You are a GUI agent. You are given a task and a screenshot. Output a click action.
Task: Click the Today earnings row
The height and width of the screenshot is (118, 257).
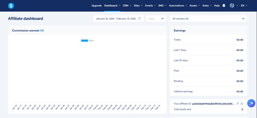(x=208, y=40)
